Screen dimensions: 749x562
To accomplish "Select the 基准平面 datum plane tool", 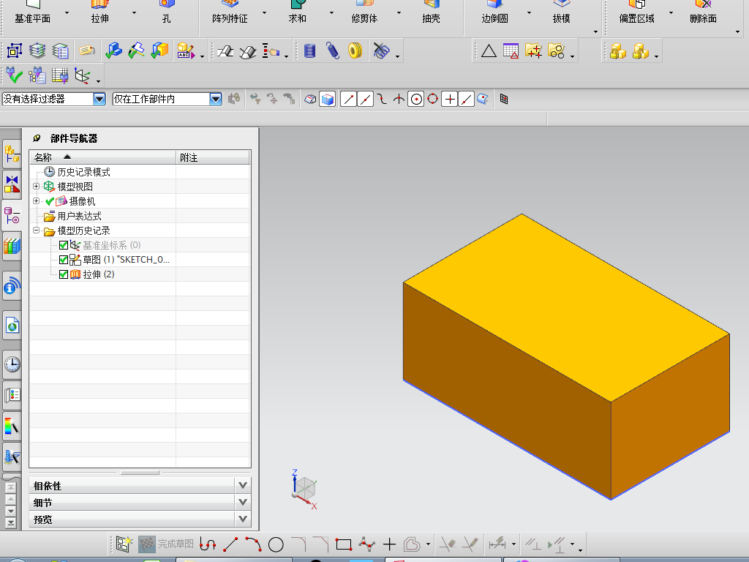I will [x=32, y=13].
